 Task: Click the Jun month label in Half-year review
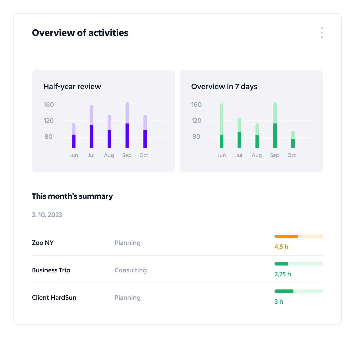pos(74,155)
